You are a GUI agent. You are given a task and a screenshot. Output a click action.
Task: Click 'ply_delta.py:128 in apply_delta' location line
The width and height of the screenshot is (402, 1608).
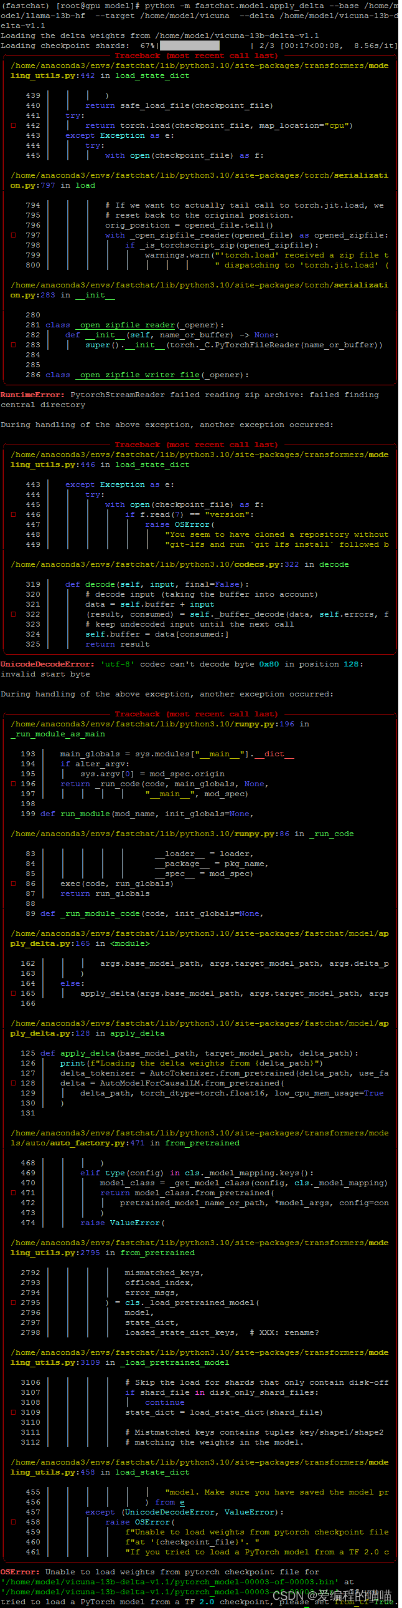87,1034
